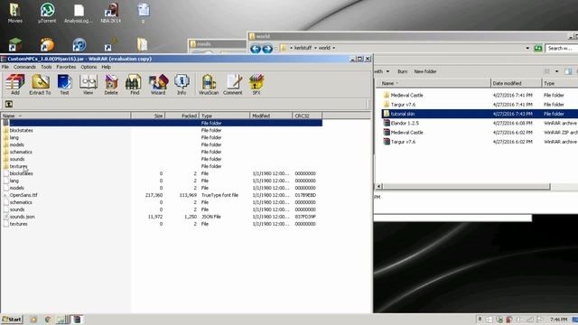Click the View file icon
The width and height of the screenshot is (578, 325).
(89, 84)
